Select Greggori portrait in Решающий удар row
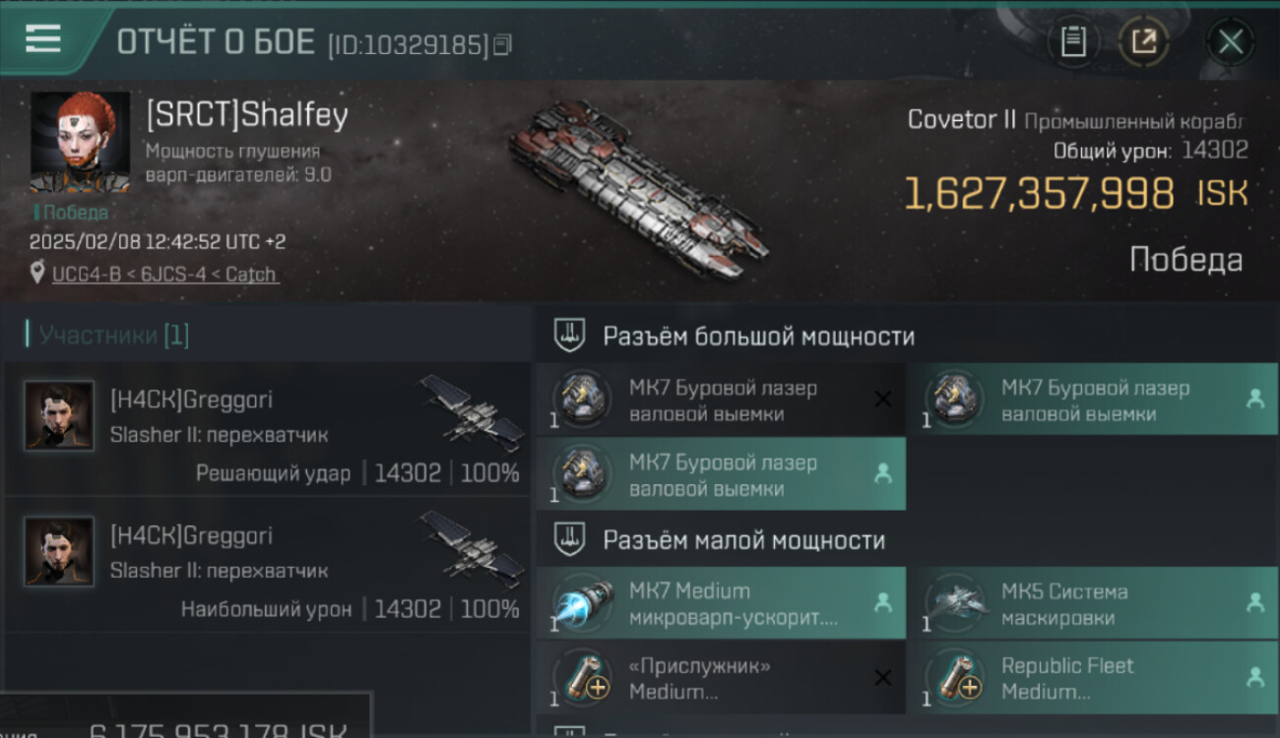The height and width of the screenshot is (738, 1280). (x=59, y=416)
